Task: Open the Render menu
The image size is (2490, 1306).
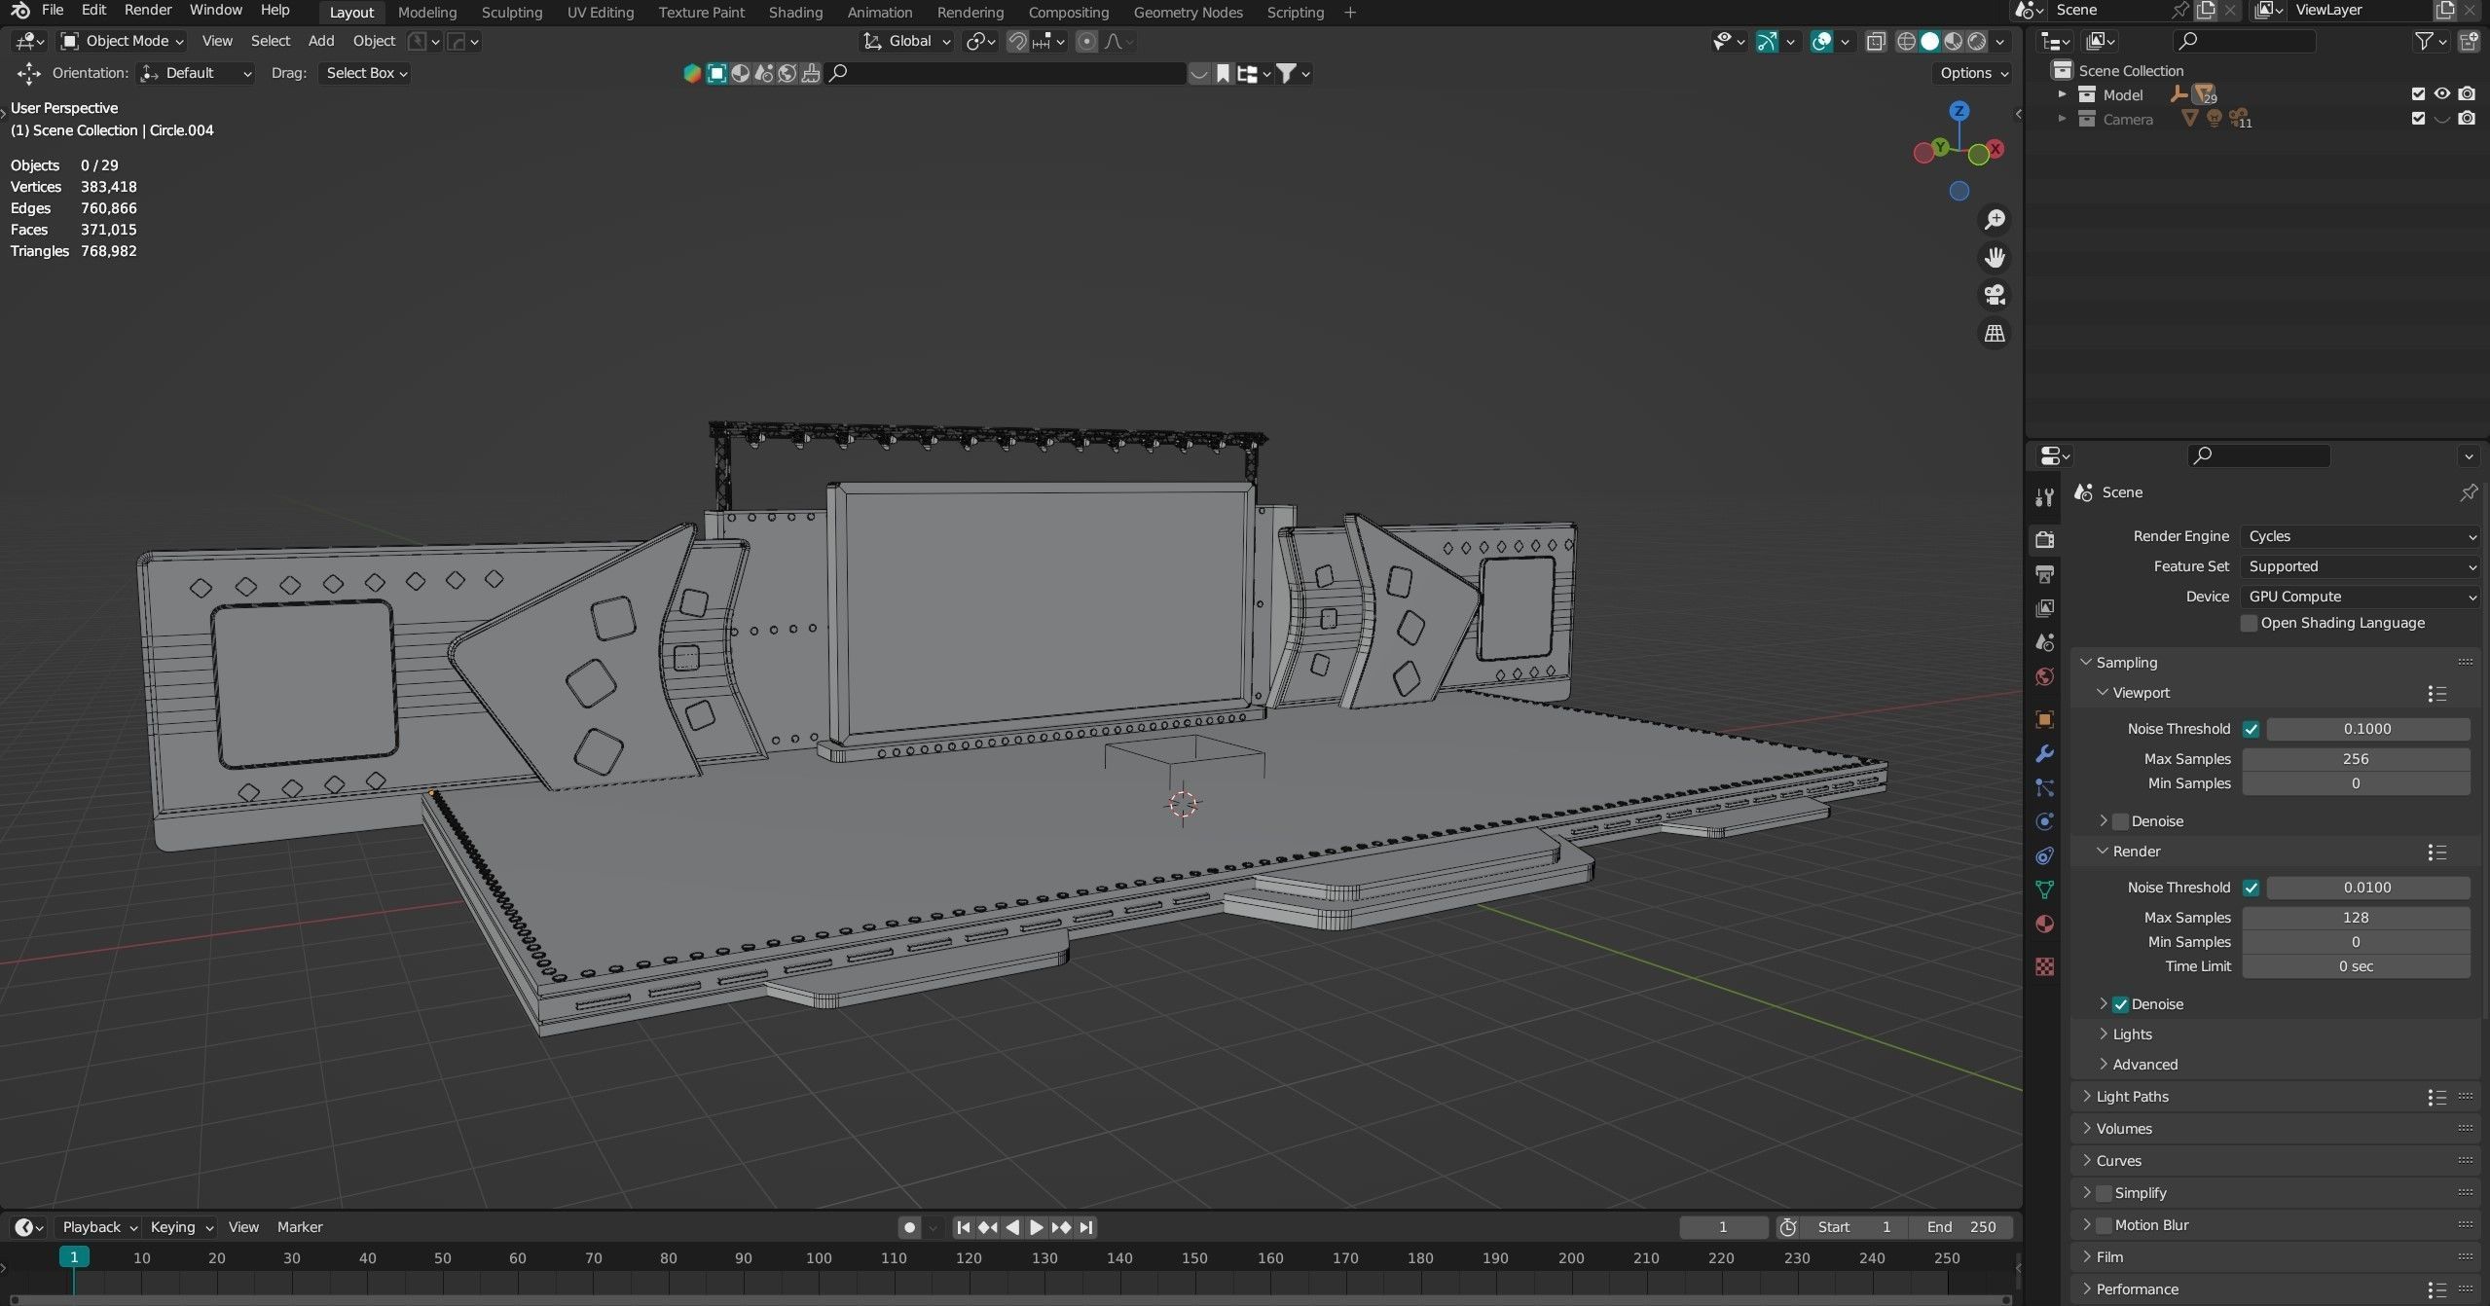Action: [148, 10]
